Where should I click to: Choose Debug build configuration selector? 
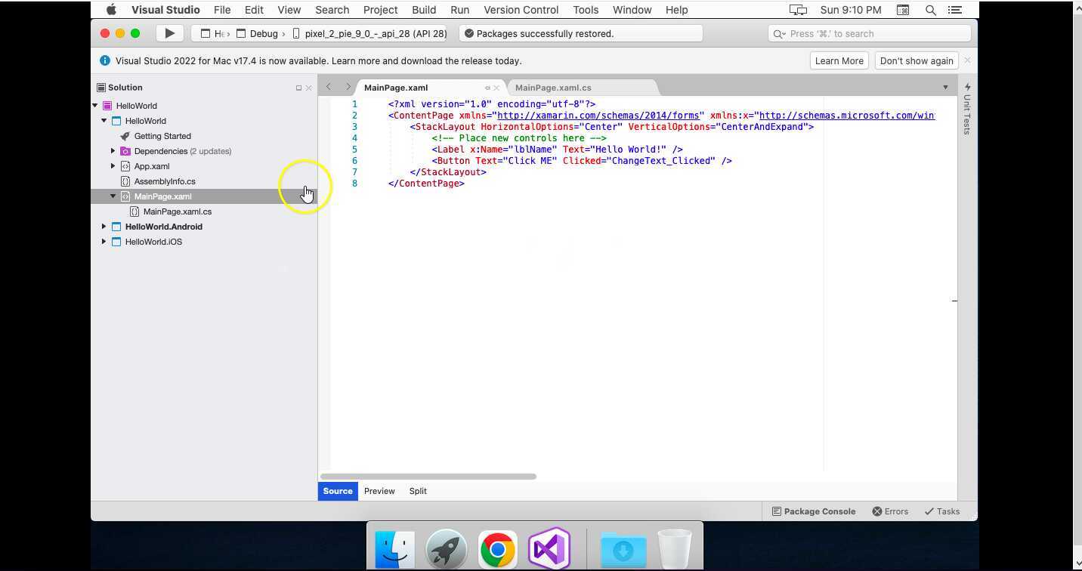pos(257,33)
